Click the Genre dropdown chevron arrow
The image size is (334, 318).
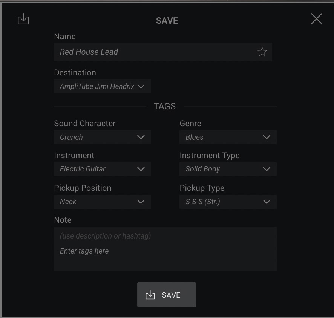267,137
